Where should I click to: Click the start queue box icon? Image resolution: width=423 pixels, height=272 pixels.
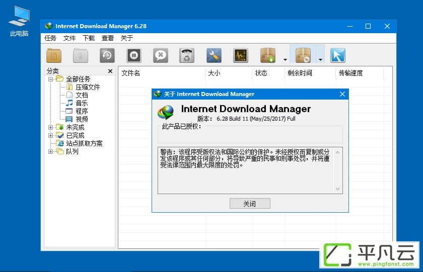pos(268,55)
